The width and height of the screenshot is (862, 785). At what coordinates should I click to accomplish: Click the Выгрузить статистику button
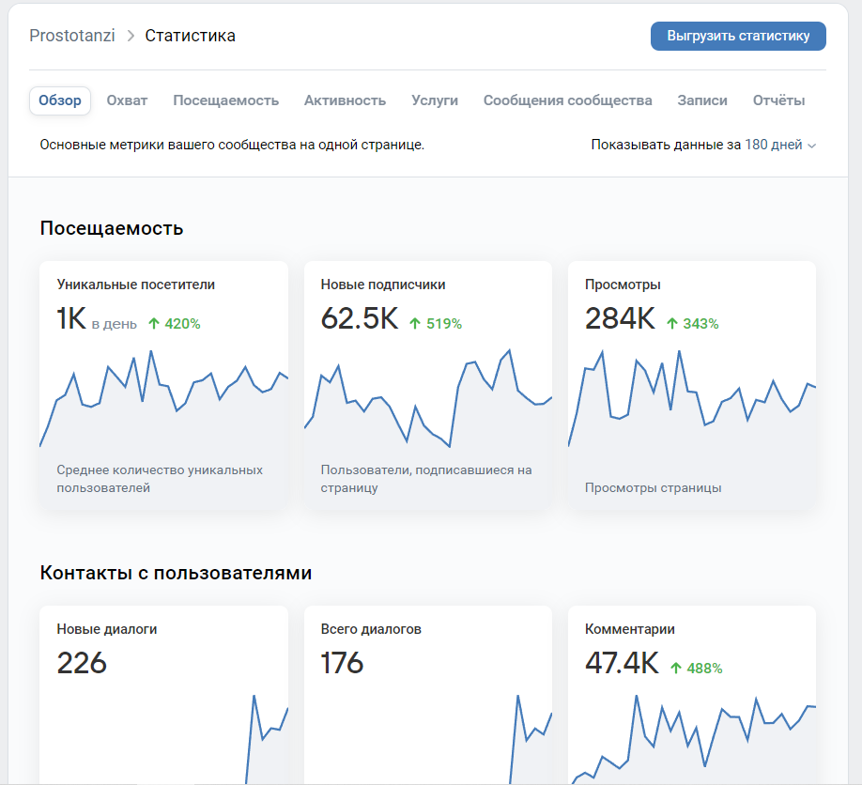click(738, 37)
